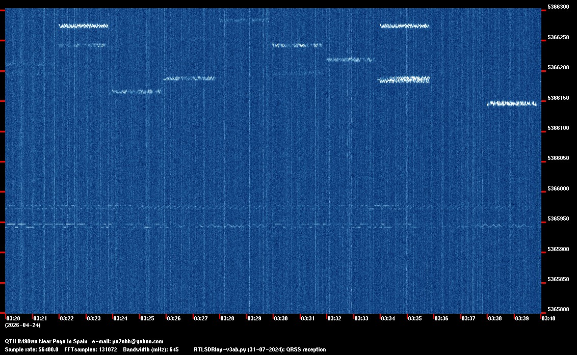This screenshot has height=355, width=577.
Task: Click the 5365950 frequency scale label
Action: [x=558, y=219]
